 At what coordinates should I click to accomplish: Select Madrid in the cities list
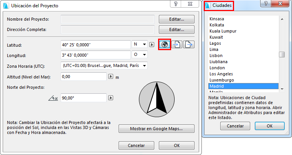(x=243, y=86)
